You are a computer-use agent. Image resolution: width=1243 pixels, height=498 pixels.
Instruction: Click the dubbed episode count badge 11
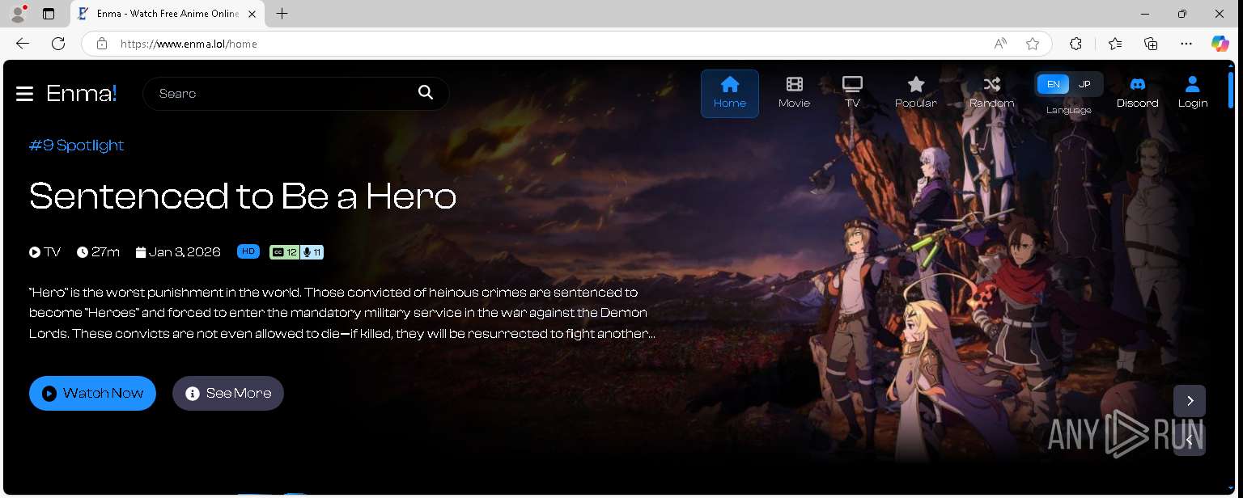312,252
